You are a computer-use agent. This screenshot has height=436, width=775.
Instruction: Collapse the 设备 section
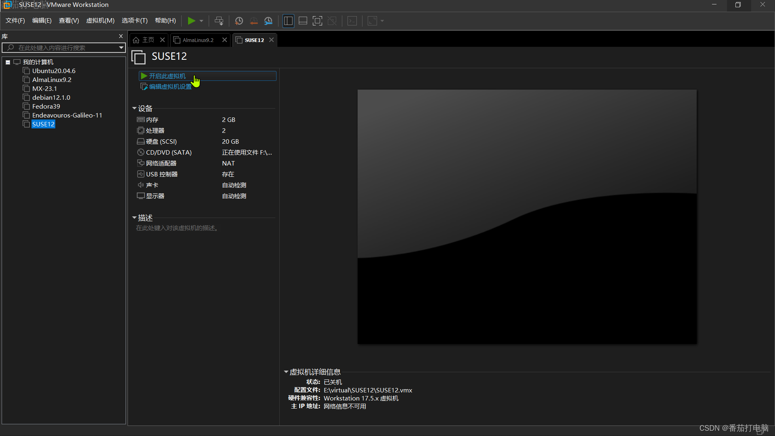click(x=134, y=109)
